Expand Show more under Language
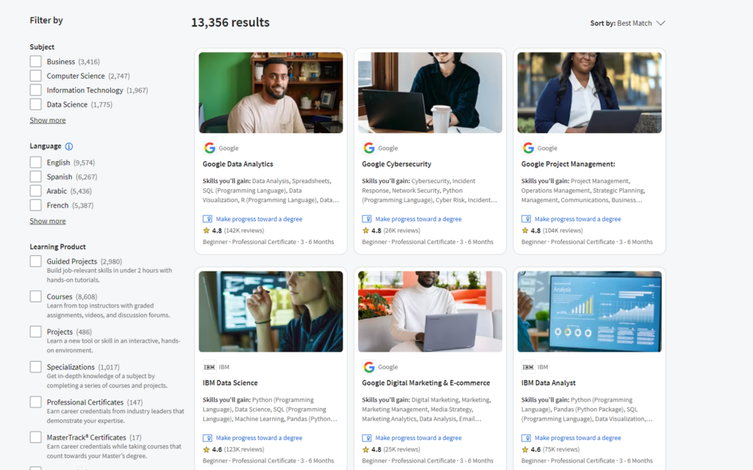The width and height of the screenshot is (753, 470). pyautogui.click(x=48, y=221)
